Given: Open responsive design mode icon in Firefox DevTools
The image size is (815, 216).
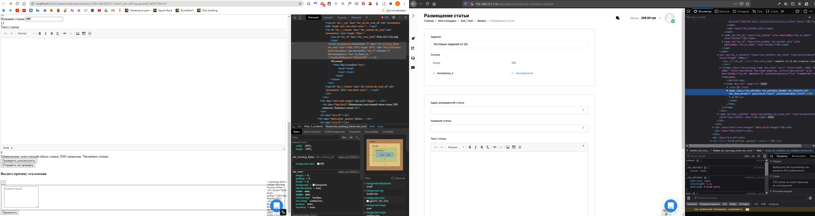Looking at the screenshot, I should coord(805,11).
